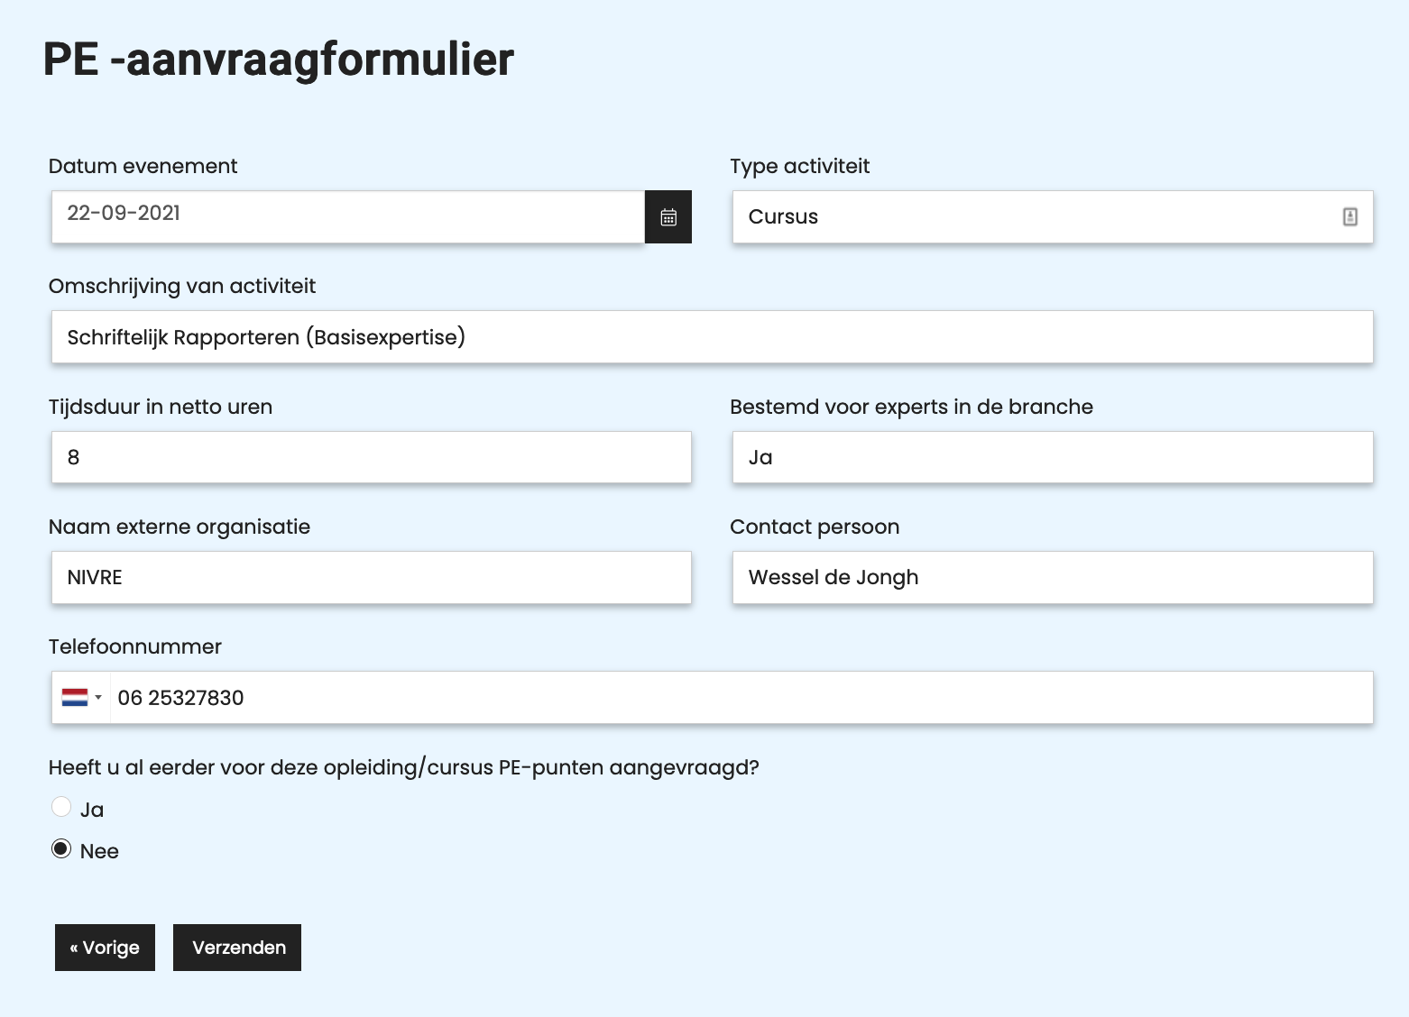Click the contact card icon in Type activiteit
Viewport: 1409px width, 1017px height.
point(1349,216)
